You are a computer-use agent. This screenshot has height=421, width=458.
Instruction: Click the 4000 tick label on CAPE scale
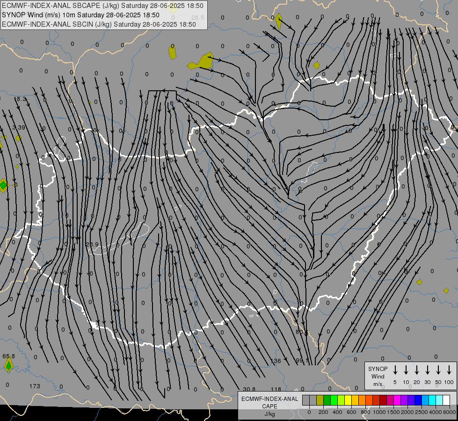coord(436,412)
